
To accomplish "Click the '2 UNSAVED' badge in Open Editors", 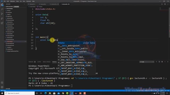I will (x=16, y=7).
